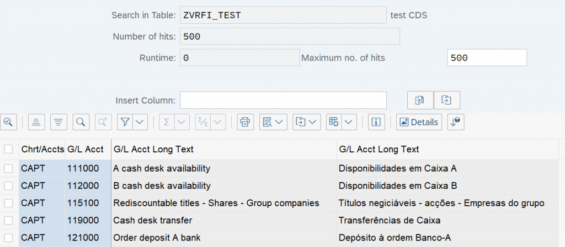
Task: Click the Details magnifier icon in toolbar
Action: (8, 122)
